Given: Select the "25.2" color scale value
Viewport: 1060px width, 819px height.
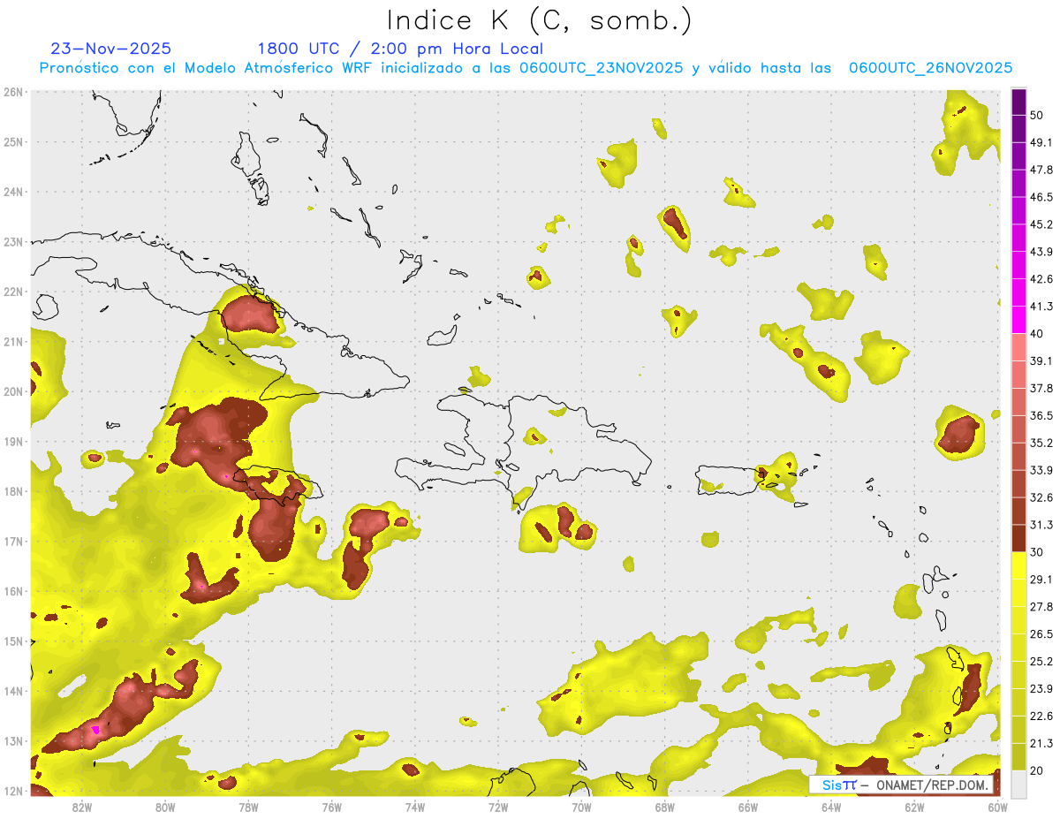Looking at the screenshot, I should (x=1041, y=662).
